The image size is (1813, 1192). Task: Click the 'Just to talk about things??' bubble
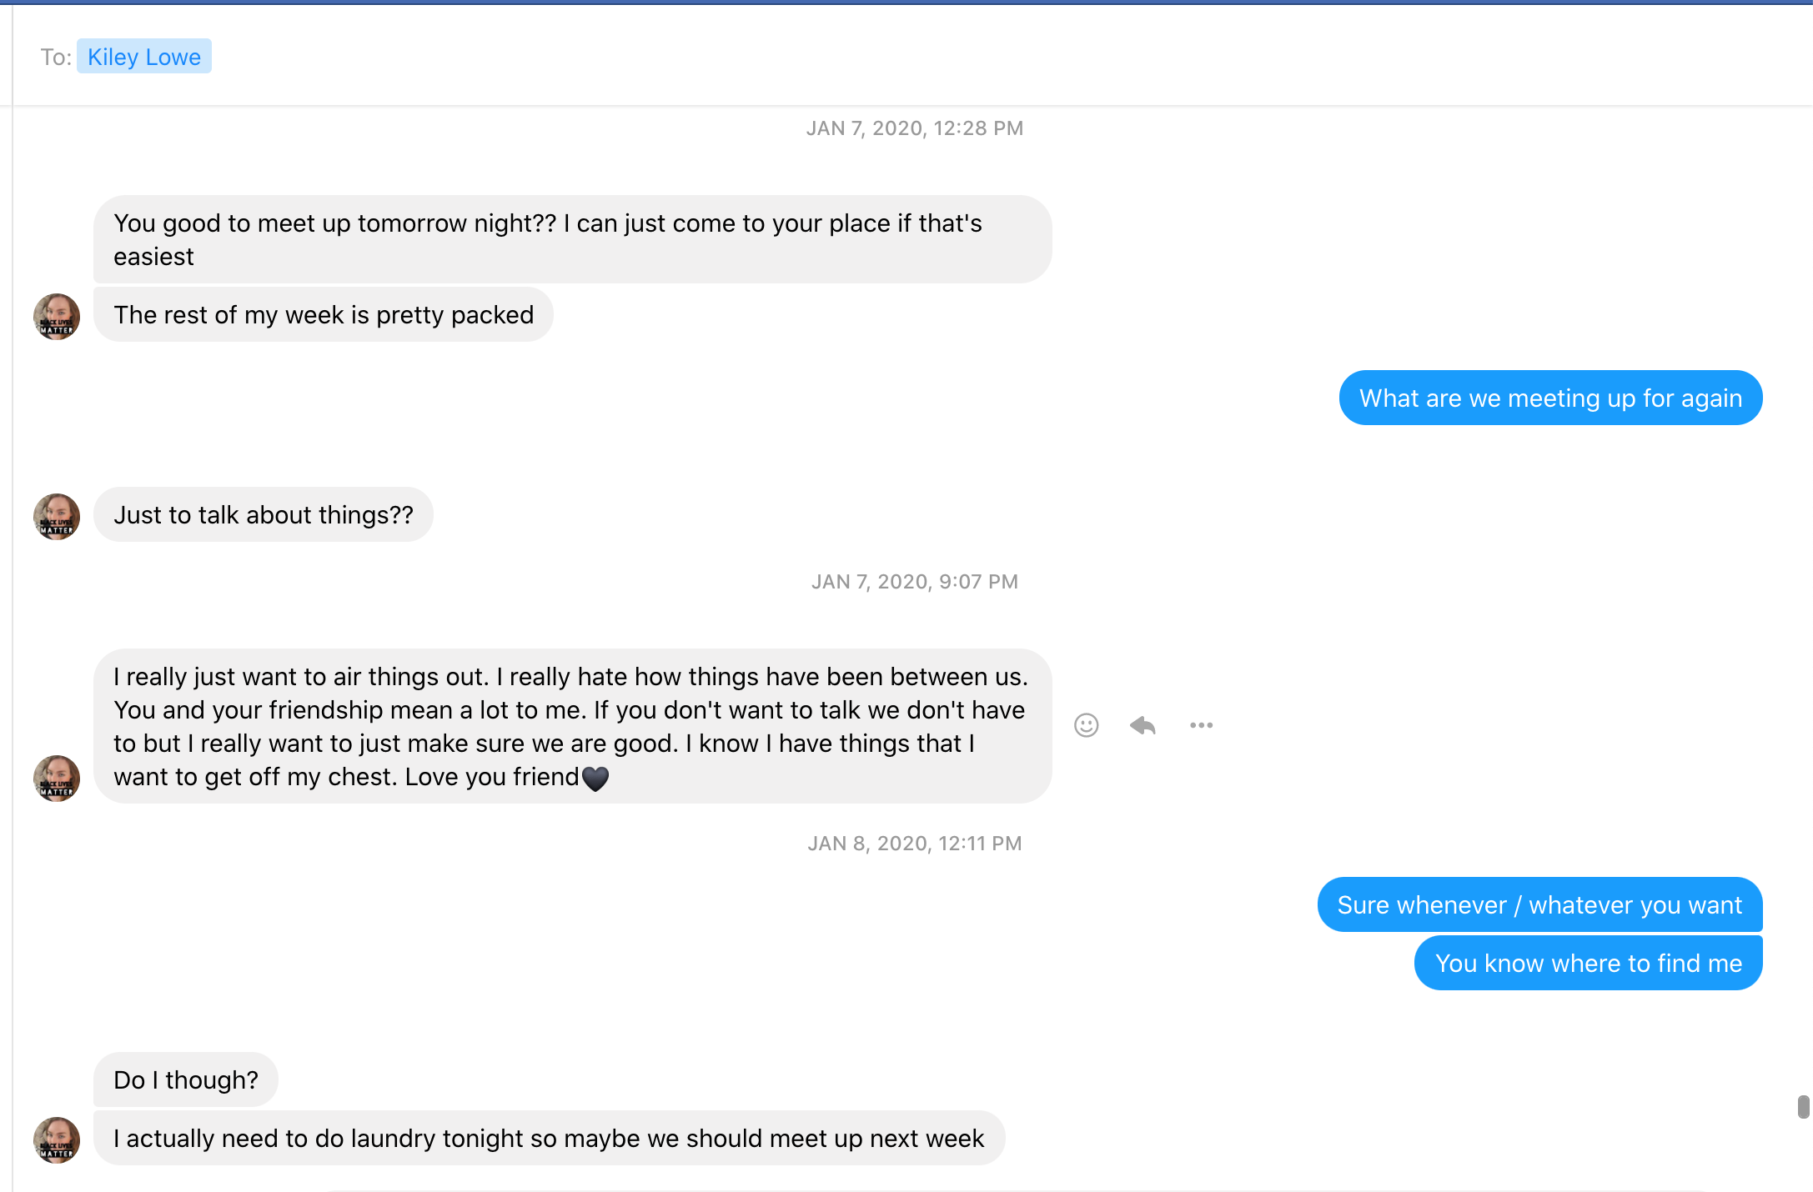264,515
